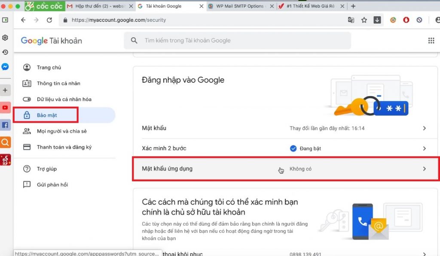Viewport: 440px width, 256px height.
Task: Open a new browser tab with plus button
Action: tap(353, 6)
